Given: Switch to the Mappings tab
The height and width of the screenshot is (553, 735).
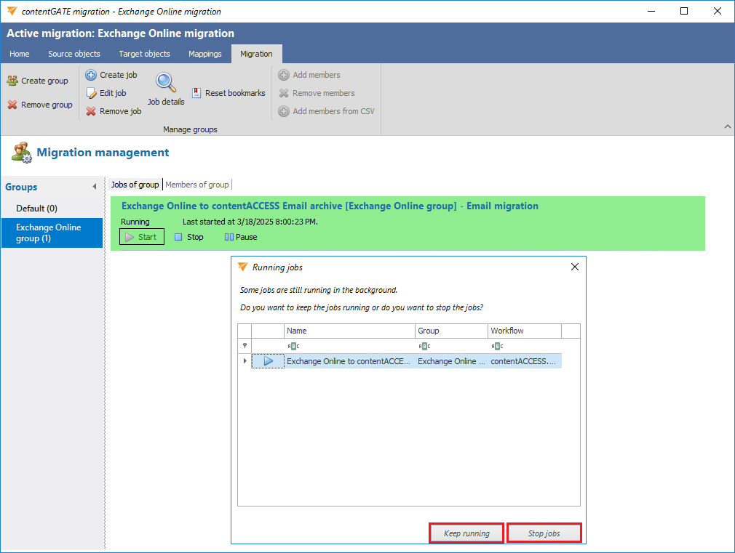Looking at the screenshot, I should click(x=205, y=54).
